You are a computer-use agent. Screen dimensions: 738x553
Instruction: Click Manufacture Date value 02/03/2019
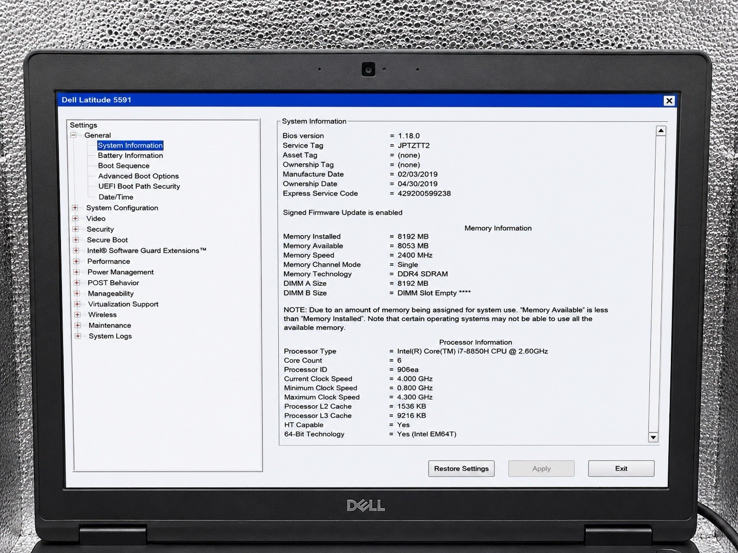(x=417, y=174)
